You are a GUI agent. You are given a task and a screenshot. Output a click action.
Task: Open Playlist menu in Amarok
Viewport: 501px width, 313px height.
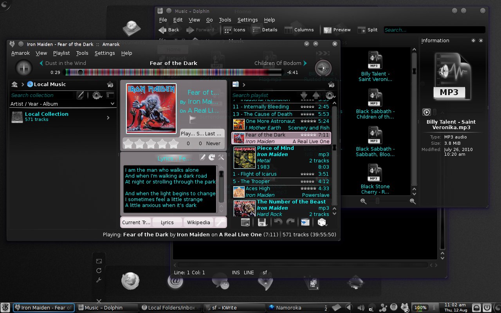[x=61, y=53]
